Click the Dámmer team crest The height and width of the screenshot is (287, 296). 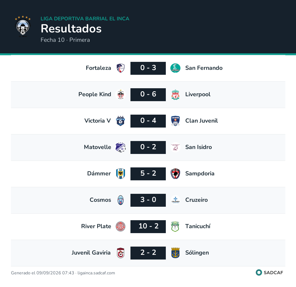(121, 174)
